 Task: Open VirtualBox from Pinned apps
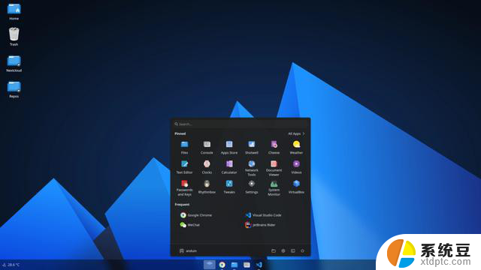tap(296, 187)
